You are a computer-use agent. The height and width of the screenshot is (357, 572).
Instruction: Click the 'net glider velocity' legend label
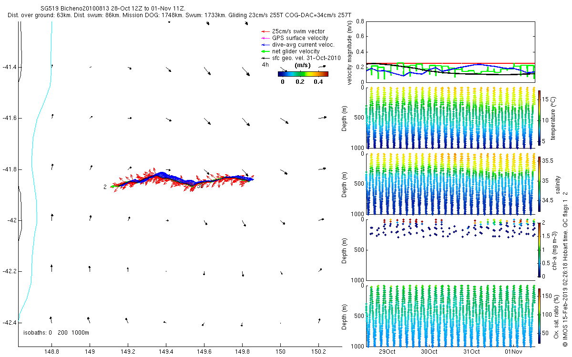296,51
